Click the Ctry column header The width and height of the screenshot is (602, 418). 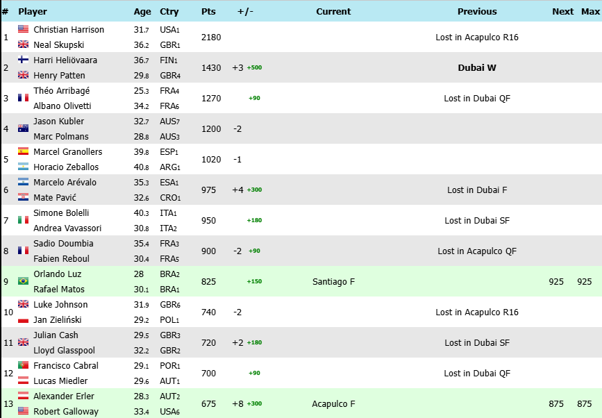tap(169, 12)
